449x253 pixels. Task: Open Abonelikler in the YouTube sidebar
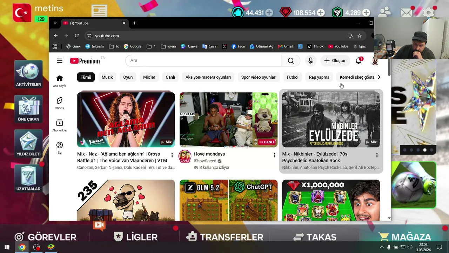(60, 125)
